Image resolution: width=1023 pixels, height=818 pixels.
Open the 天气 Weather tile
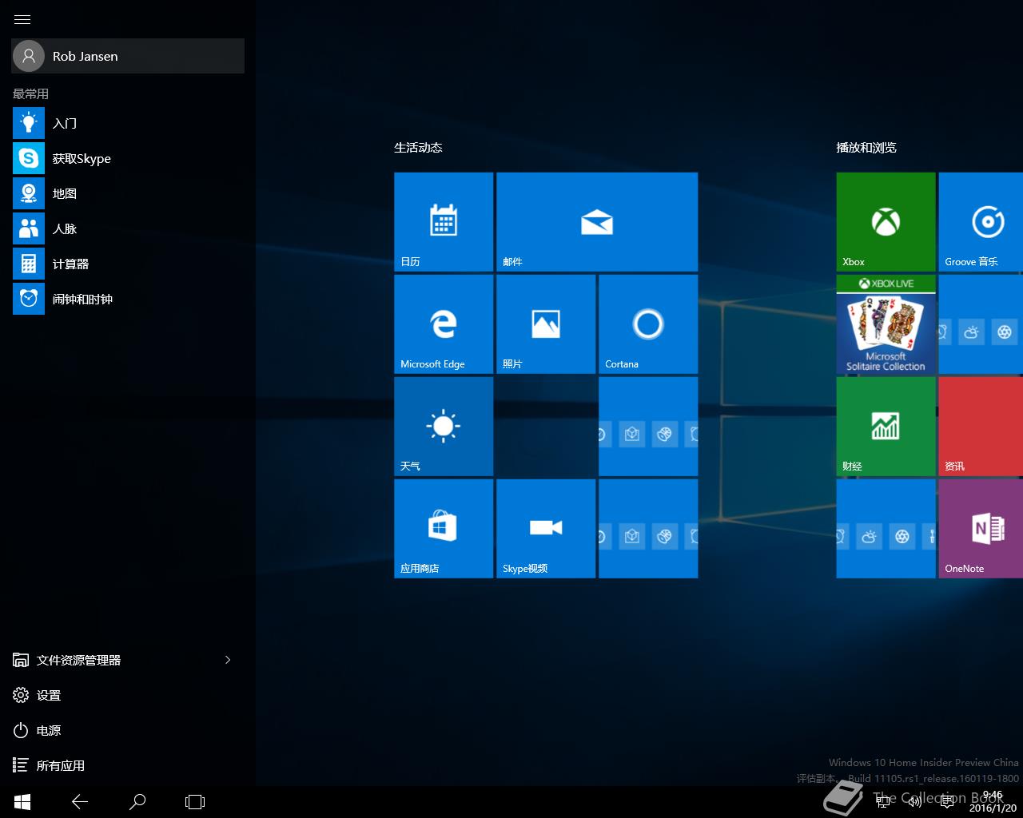(444, 427)
